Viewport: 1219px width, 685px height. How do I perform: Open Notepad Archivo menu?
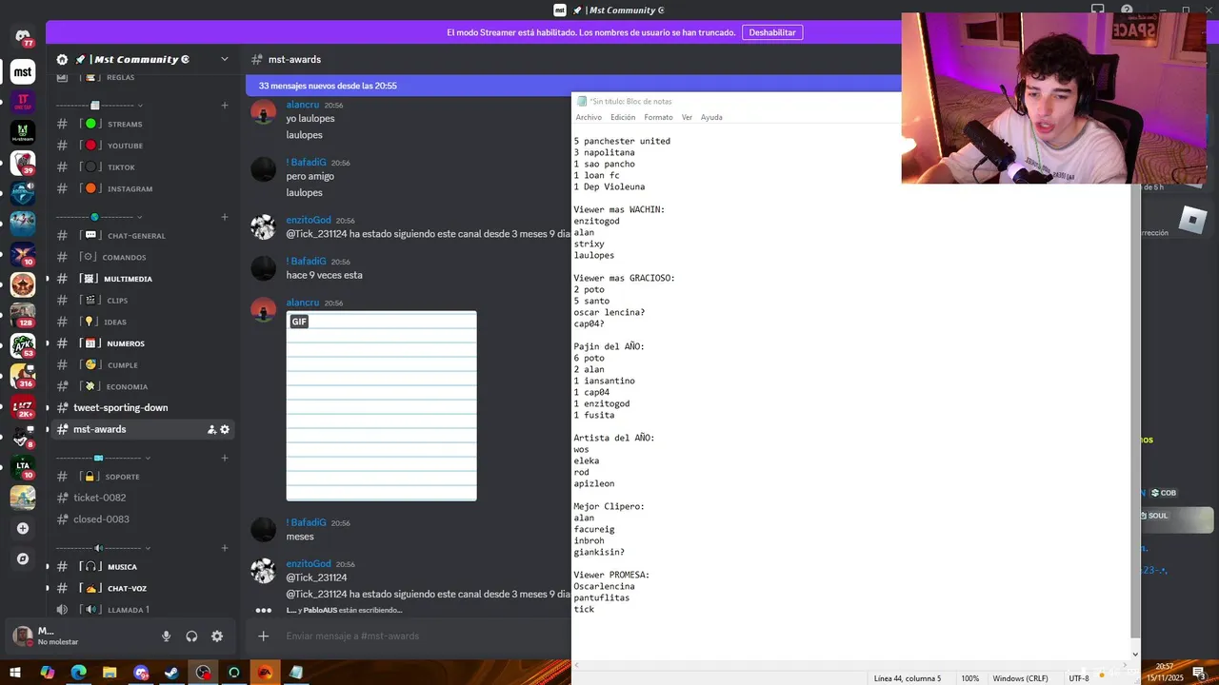[x=589, y=117]
